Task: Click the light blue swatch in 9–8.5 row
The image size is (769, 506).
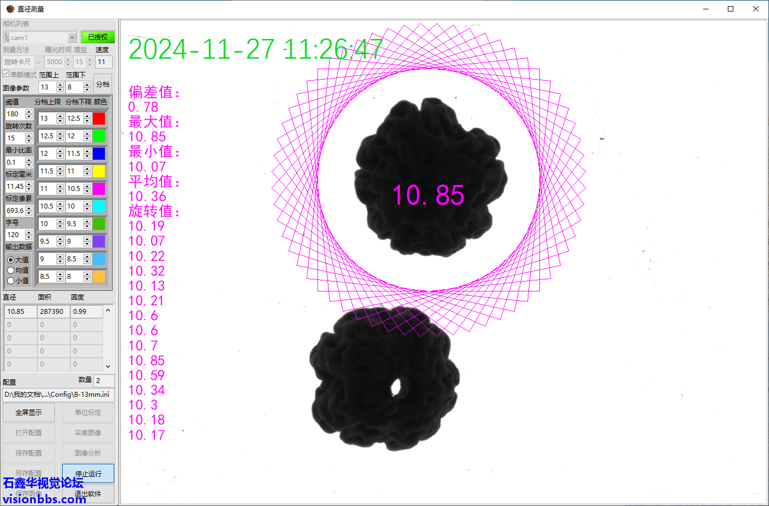Action: pyautogui.click(x=99, y=259)
